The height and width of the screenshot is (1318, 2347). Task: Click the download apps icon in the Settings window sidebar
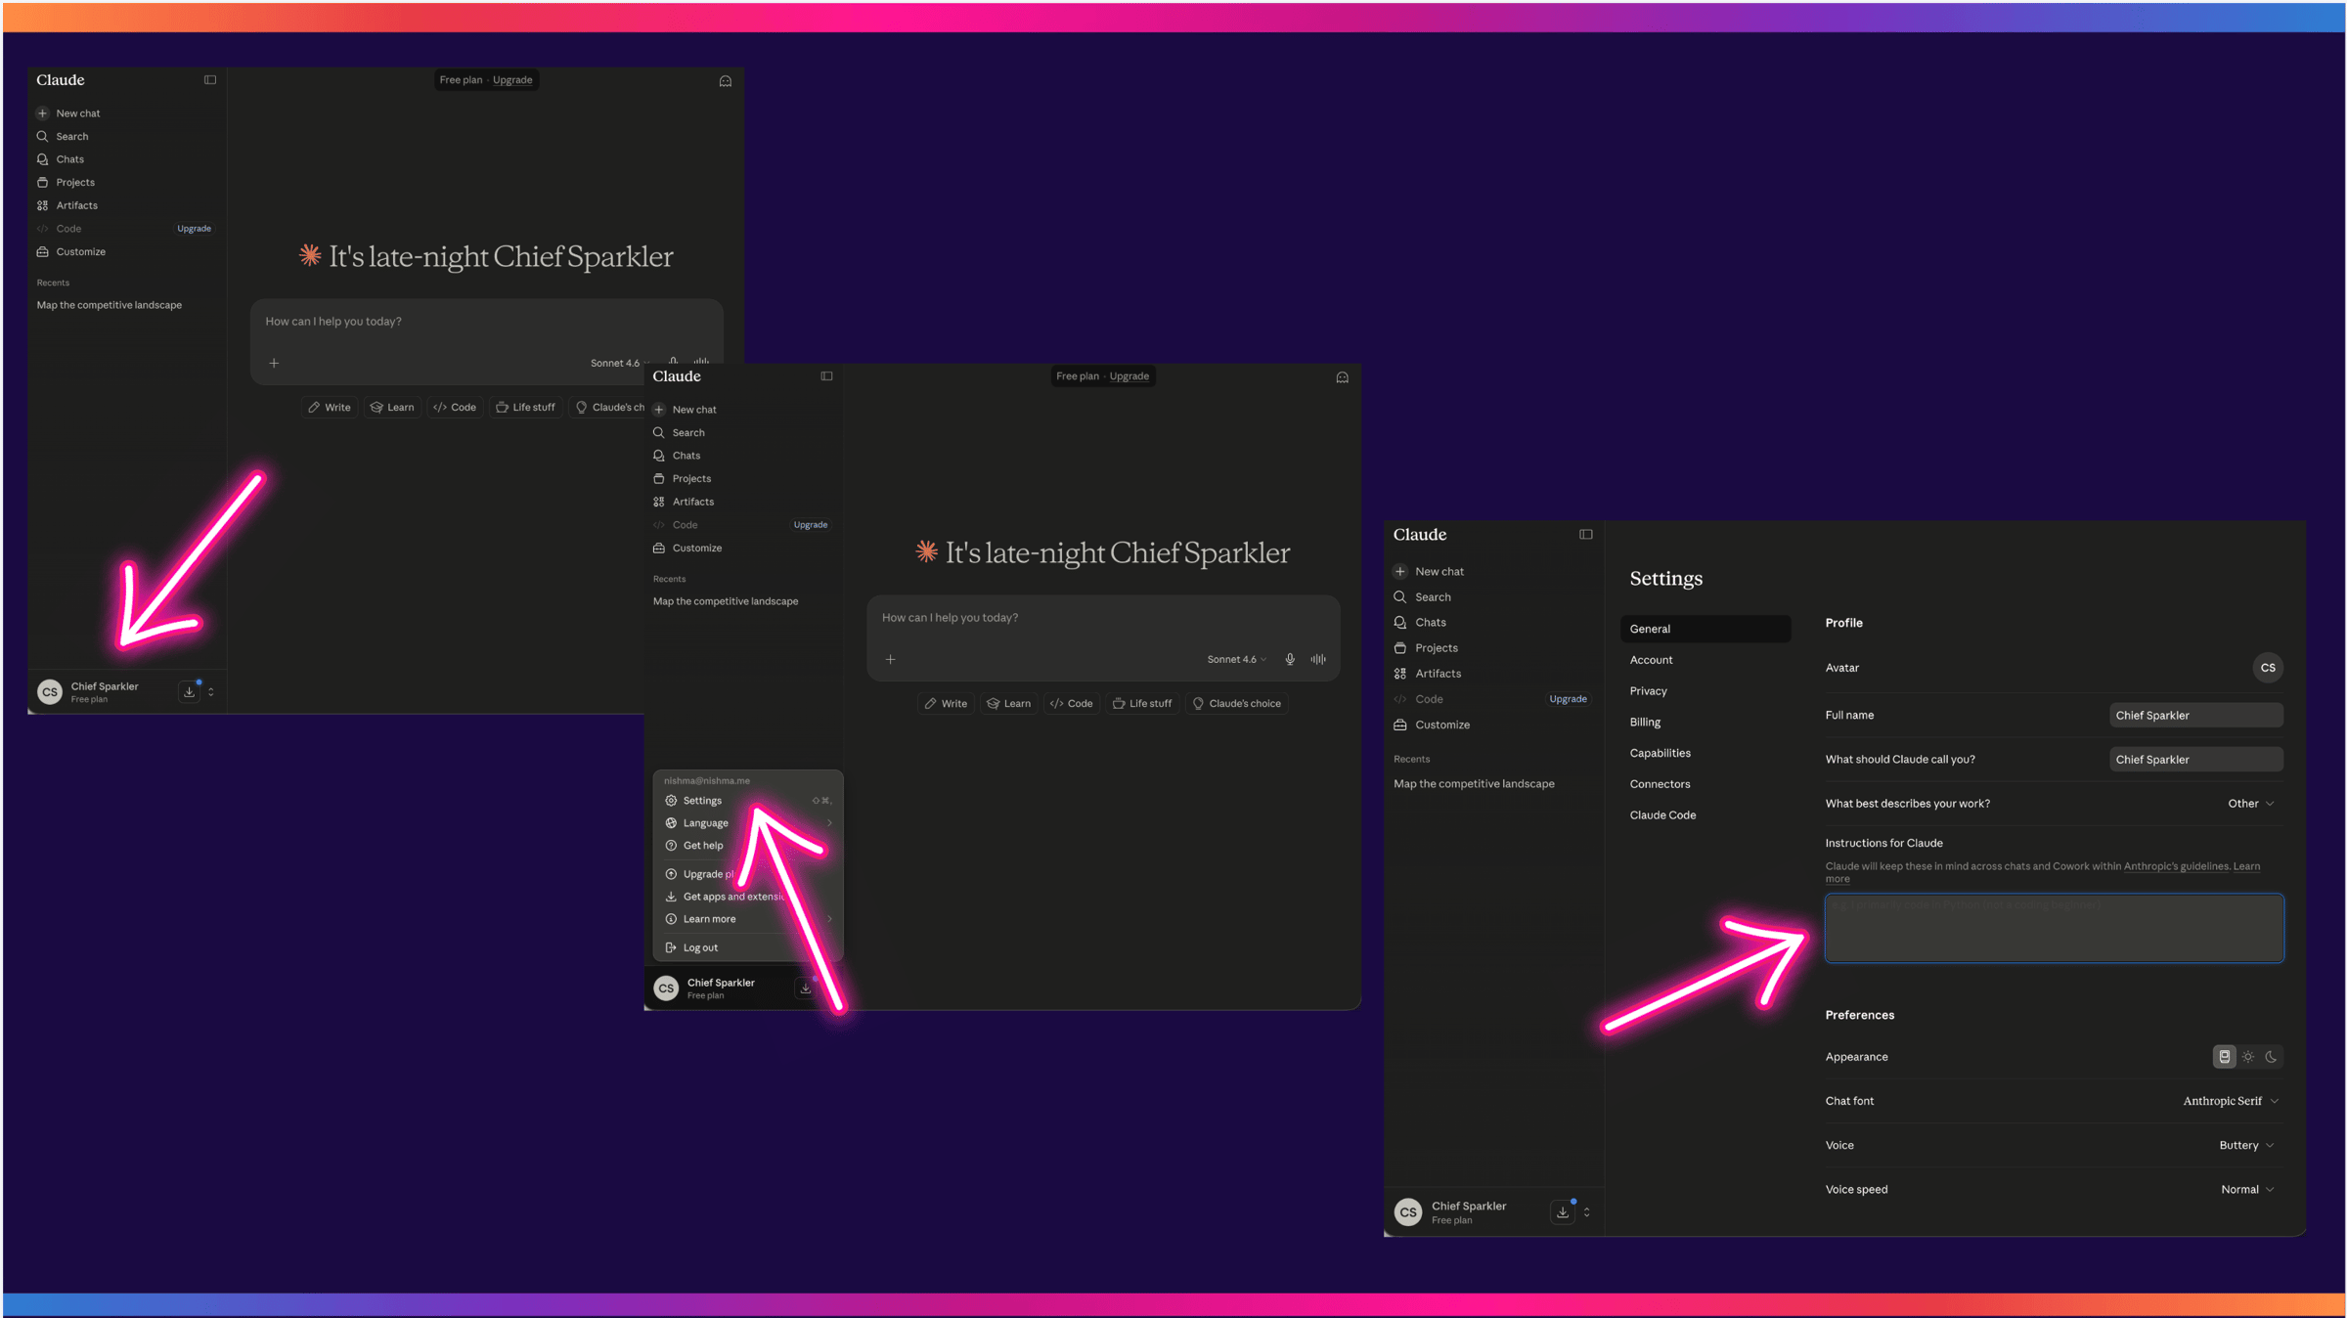click(x=1563, y=1212)
